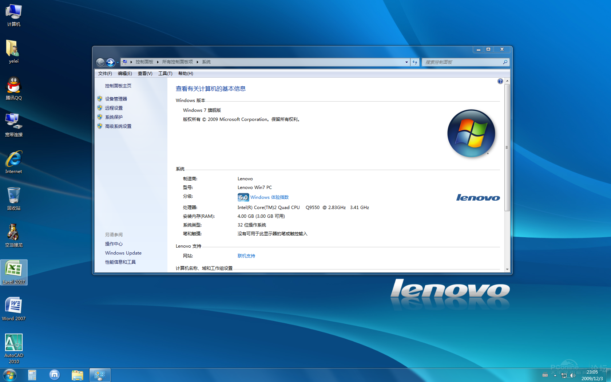
Task: Click the Show desktop button
Action: click(x=608, y=375)
